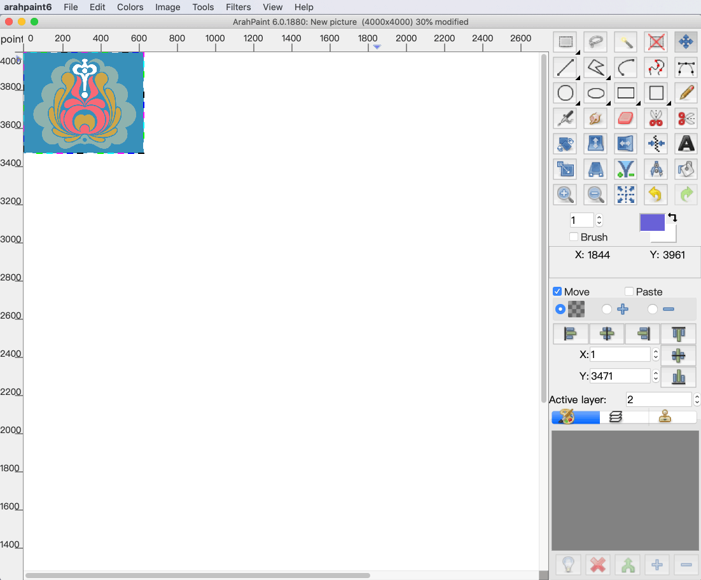Click the fit to window arrows icon
This screenshot has height=580, width=701.
(x=625, y=195)
